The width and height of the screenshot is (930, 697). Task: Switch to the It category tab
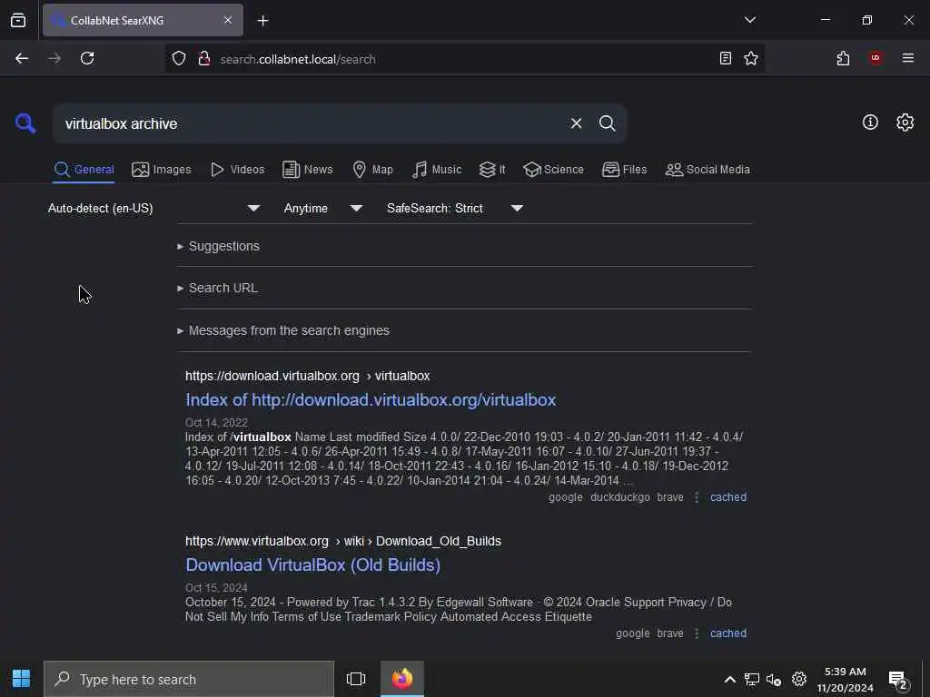(x=492, y=170)
